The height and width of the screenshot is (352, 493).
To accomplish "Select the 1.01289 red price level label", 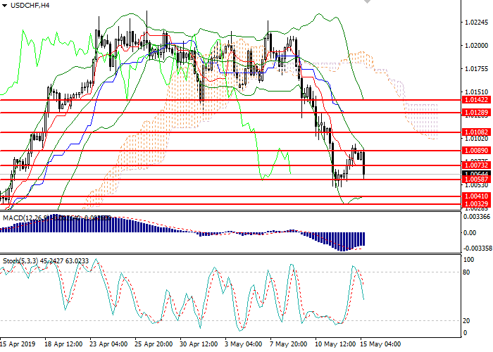I will point(477,113).
